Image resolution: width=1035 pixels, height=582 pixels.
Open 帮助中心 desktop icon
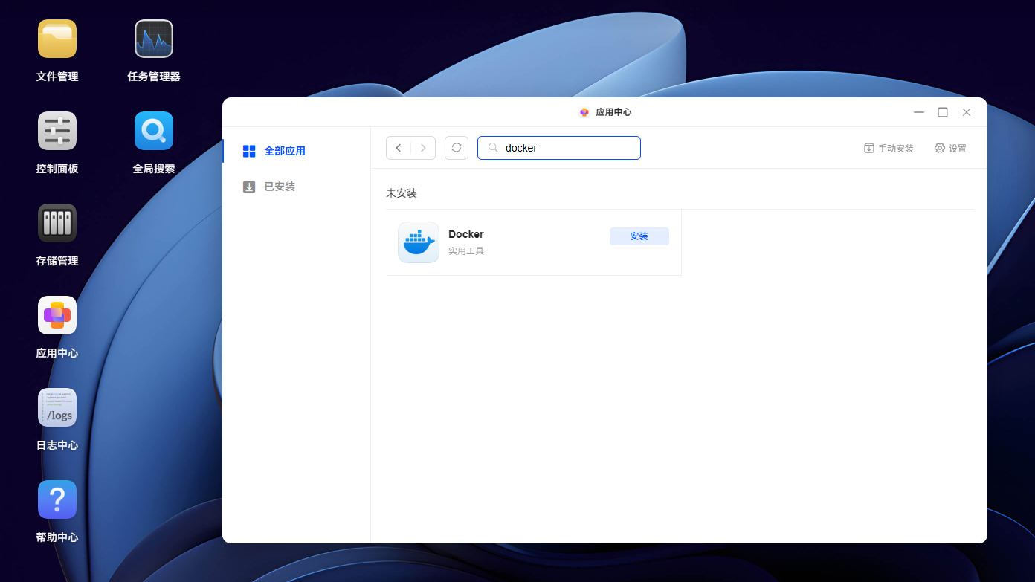(x=57, y=499)
